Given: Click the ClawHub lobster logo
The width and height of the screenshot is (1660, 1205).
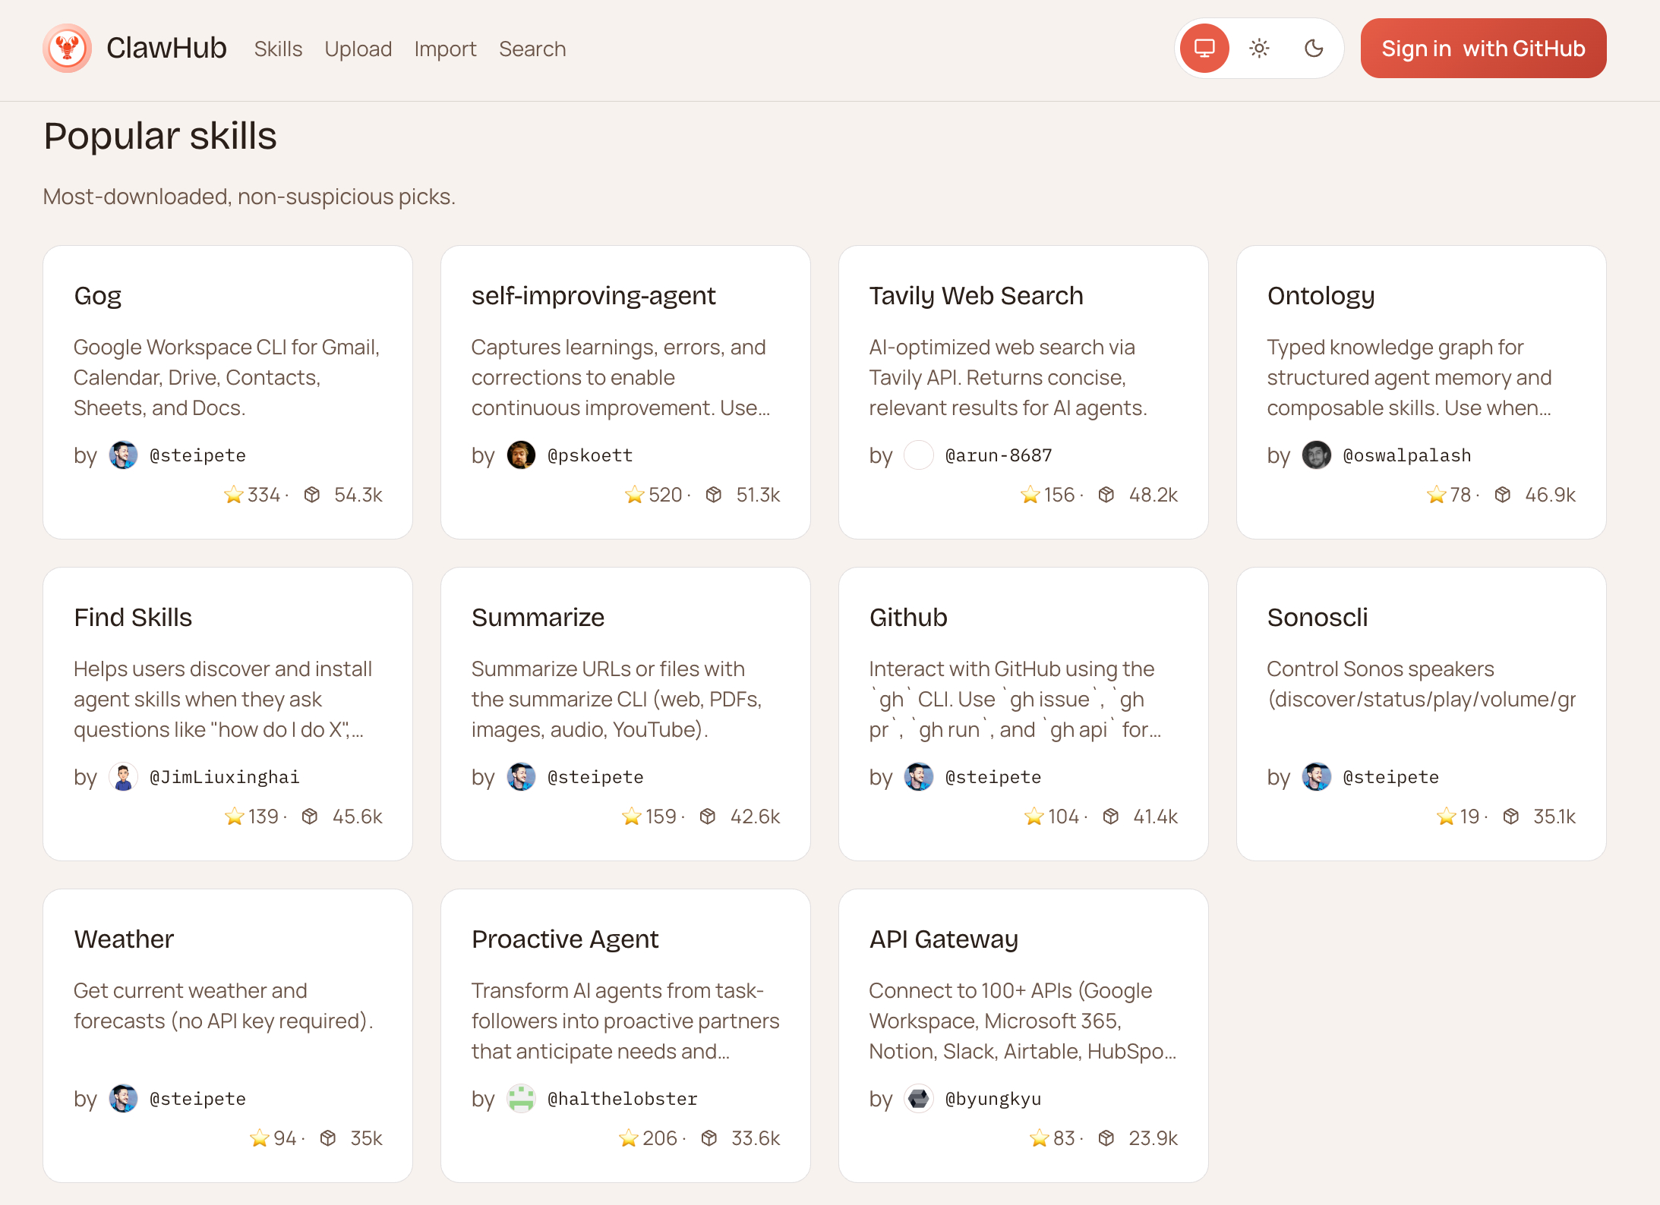Looking at the screenshot, I should (67, 48).
